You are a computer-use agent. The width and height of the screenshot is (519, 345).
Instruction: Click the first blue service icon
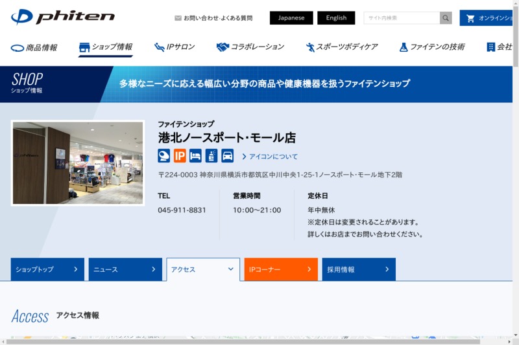coord(164,156)
